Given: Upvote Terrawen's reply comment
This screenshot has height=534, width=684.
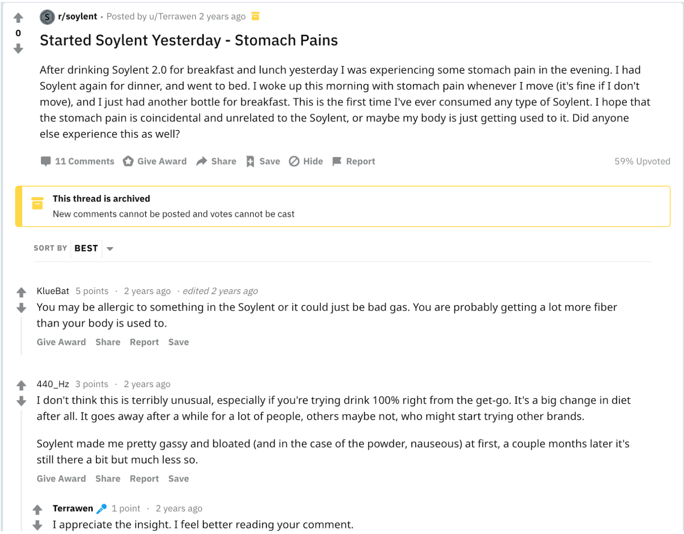Looking at the screenshot, I should (37, 509).
